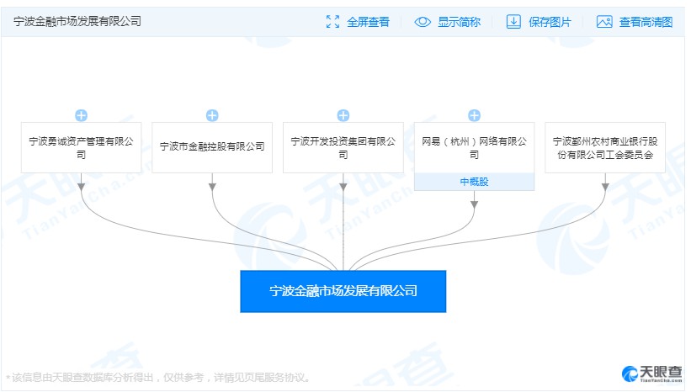This screenshot has height=392, width=691.
Task: Click the 宁波金融市场发展有限公司 header title
Action: 77,21
